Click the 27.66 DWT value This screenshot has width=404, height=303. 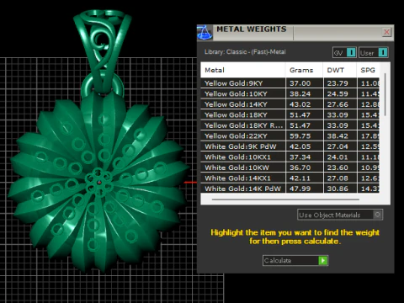338,104
